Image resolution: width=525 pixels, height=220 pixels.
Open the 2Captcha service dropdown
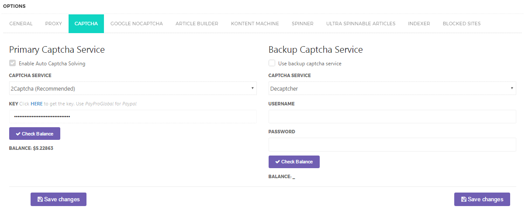133,88
